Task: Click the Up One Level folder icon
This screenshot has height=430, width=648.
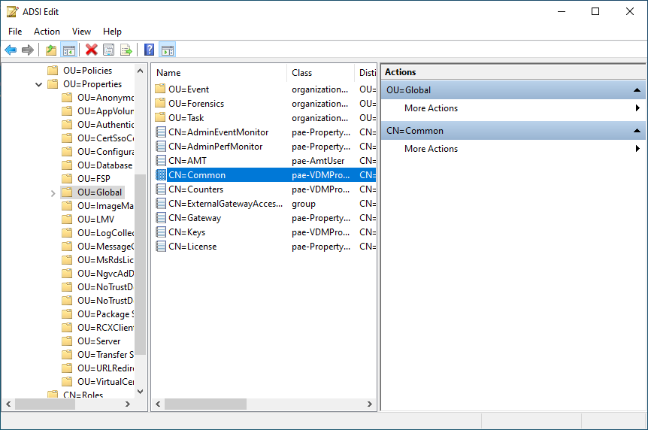Action: point(50,50)
